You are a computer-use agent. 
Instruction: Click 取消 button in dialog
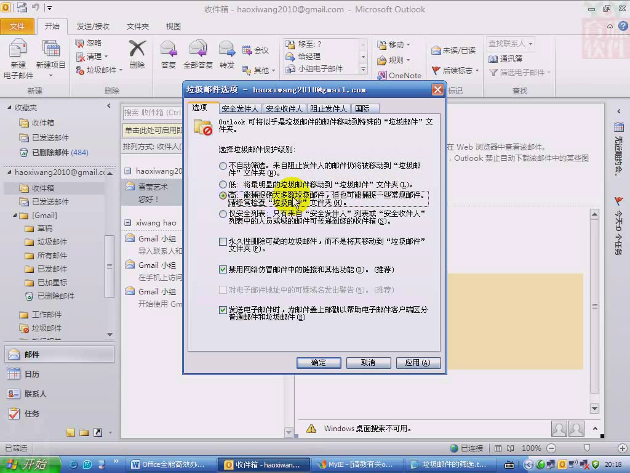point(368,363)
